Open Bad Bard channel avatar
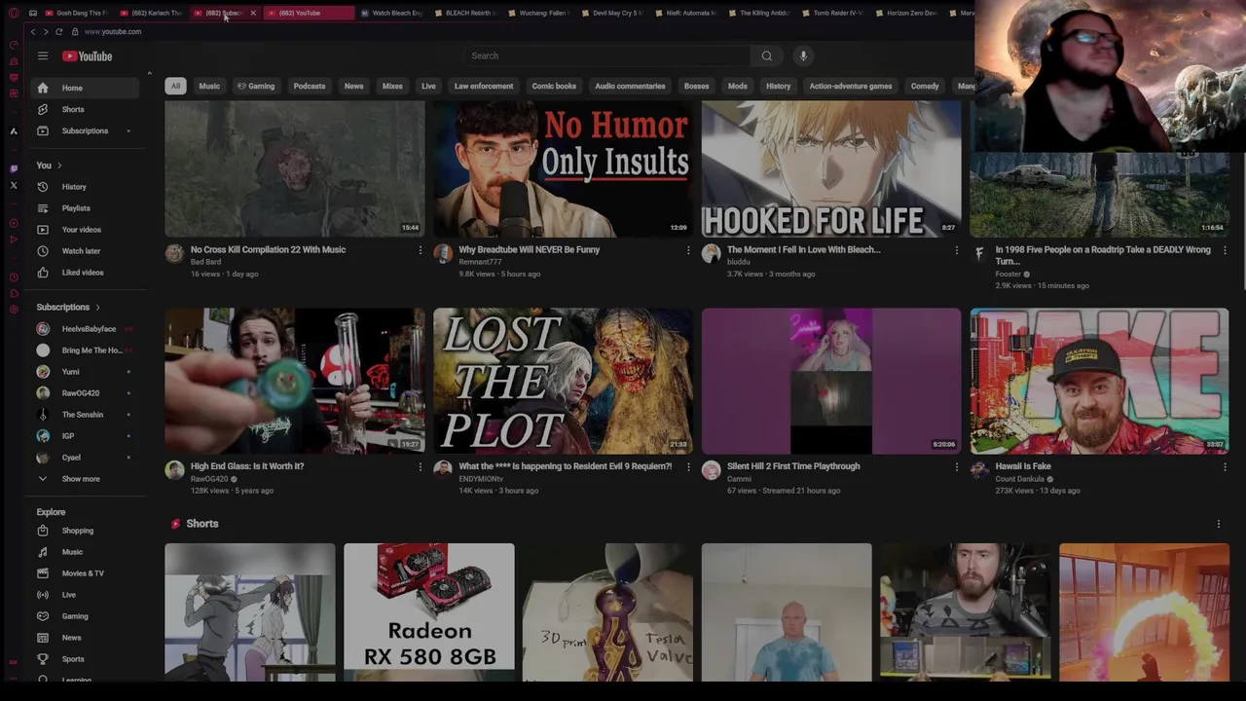Image resolution: width=1246 pixels, height=701 pixels. pyautogui.click(x=174, y=254)
